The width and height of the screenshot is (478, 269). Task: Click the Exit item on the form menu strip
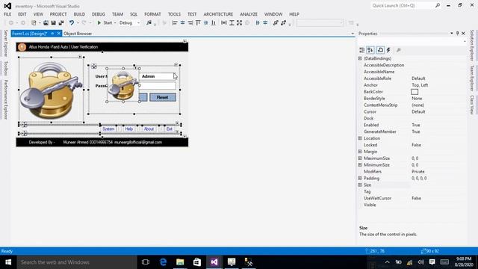170,129
